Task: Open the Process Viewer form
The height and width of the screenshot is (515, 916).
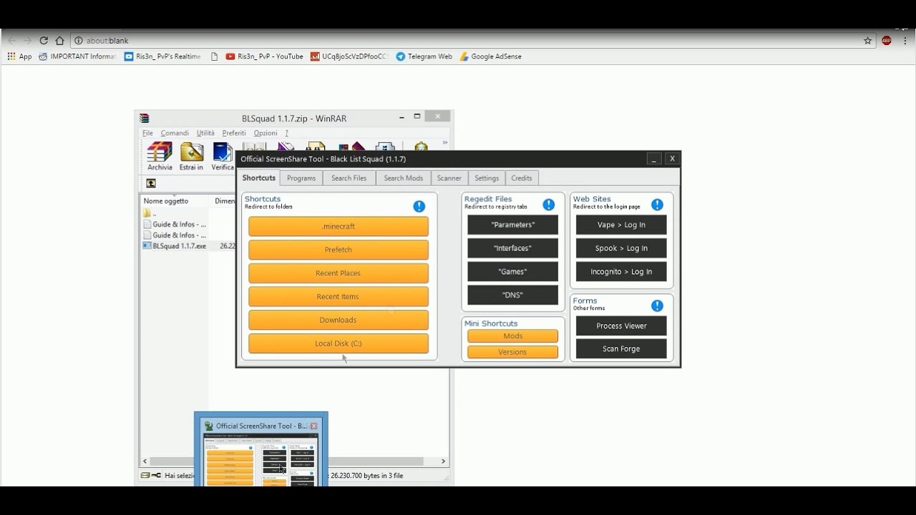Action: coord(621,325)
